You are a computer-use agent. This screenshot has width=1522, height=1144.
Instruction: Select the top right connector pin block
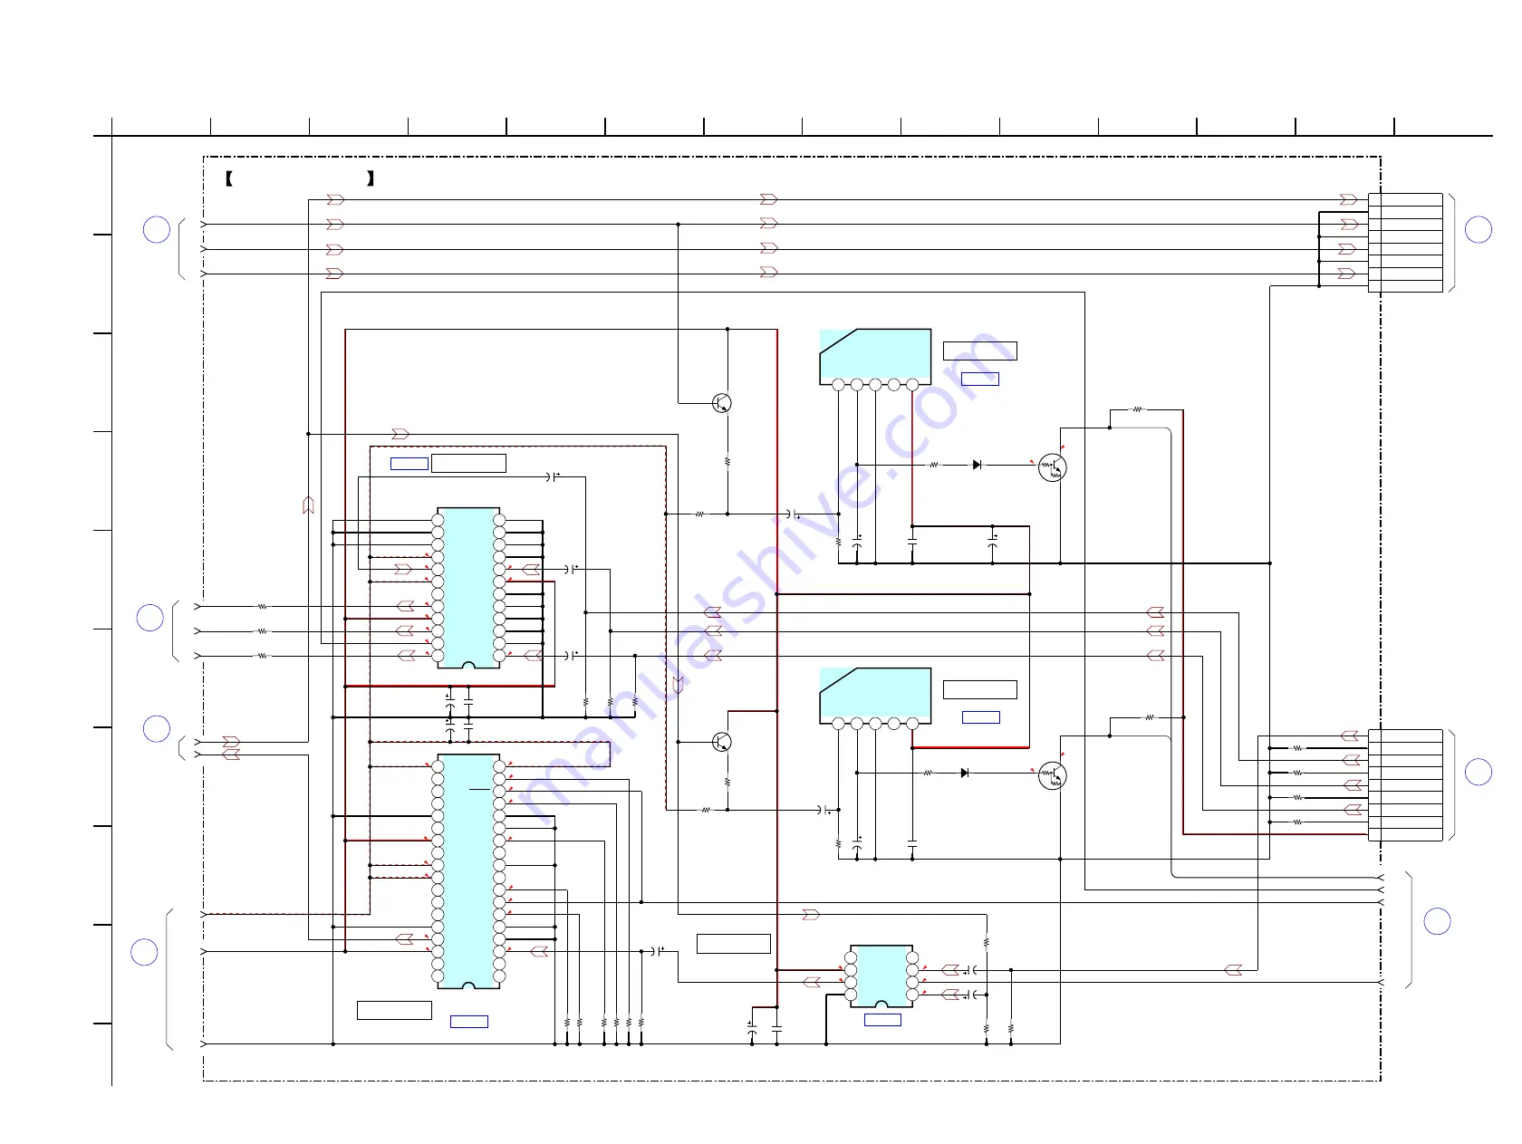tap(1405, 243)
